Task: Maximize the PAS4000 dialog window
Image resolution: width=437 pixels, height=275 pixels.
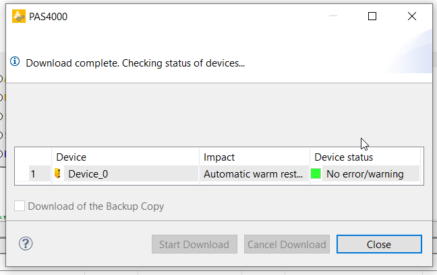Action: [x=372, y=16]
